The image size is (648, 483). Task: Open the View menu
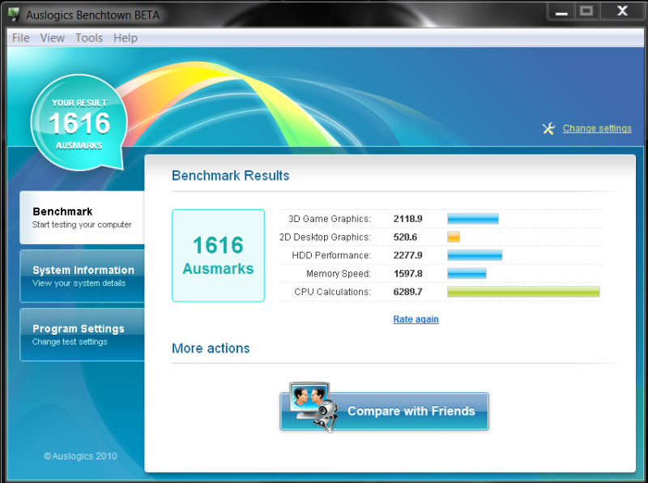pos(52,38)
